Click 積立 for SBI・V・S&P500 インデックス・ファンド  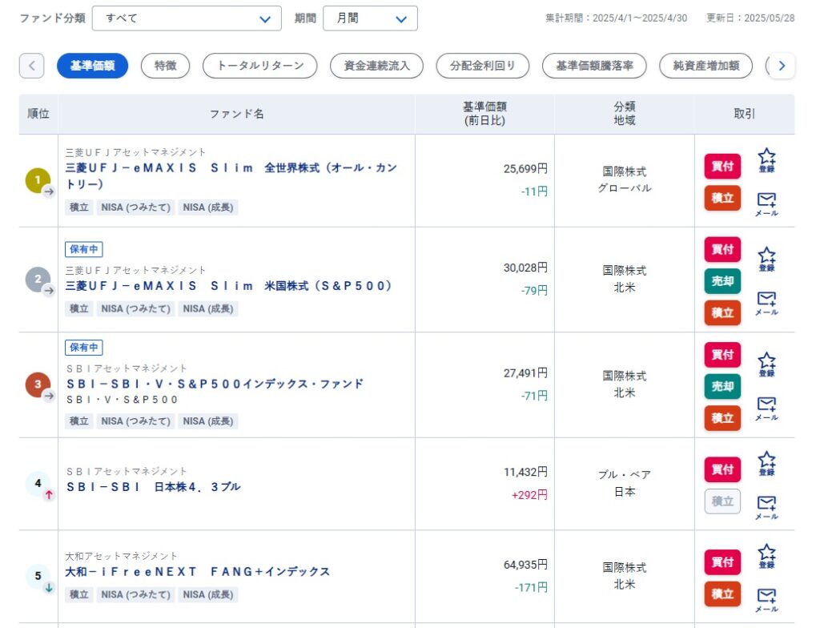723,418
